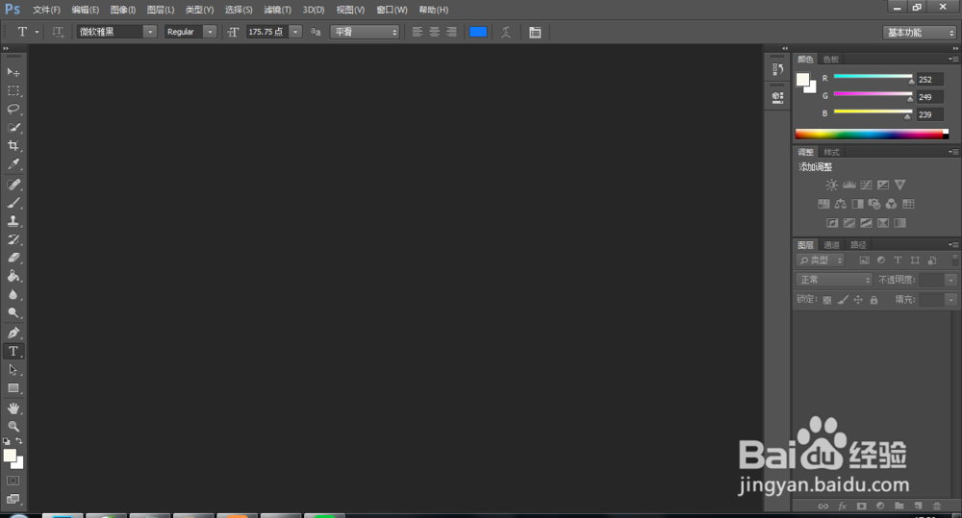Open the 图像(I) menu

point(123,10)
